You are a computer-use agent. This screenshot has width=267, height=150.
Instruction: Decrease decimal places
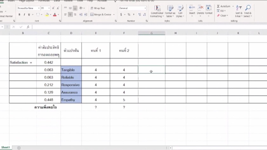click(144, 15)
